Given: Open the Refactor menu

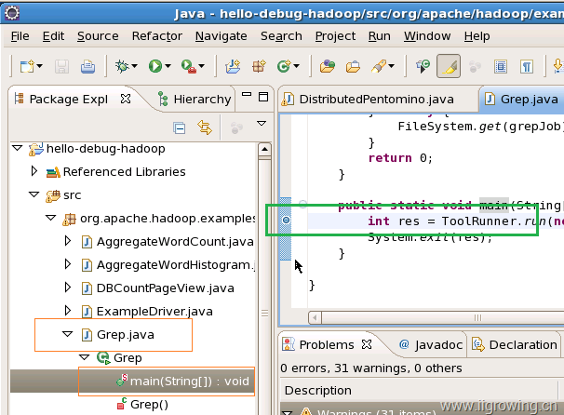Looking at the screenshot, I should (x=157, y=36).
